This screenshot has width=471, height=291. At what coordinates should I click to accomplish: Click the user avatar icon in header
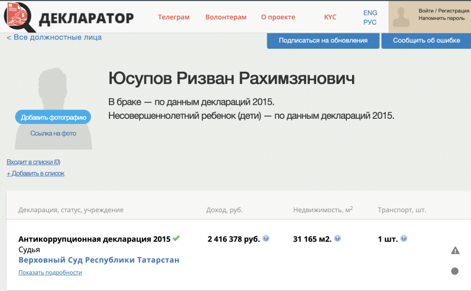click(x=402, y=17)
